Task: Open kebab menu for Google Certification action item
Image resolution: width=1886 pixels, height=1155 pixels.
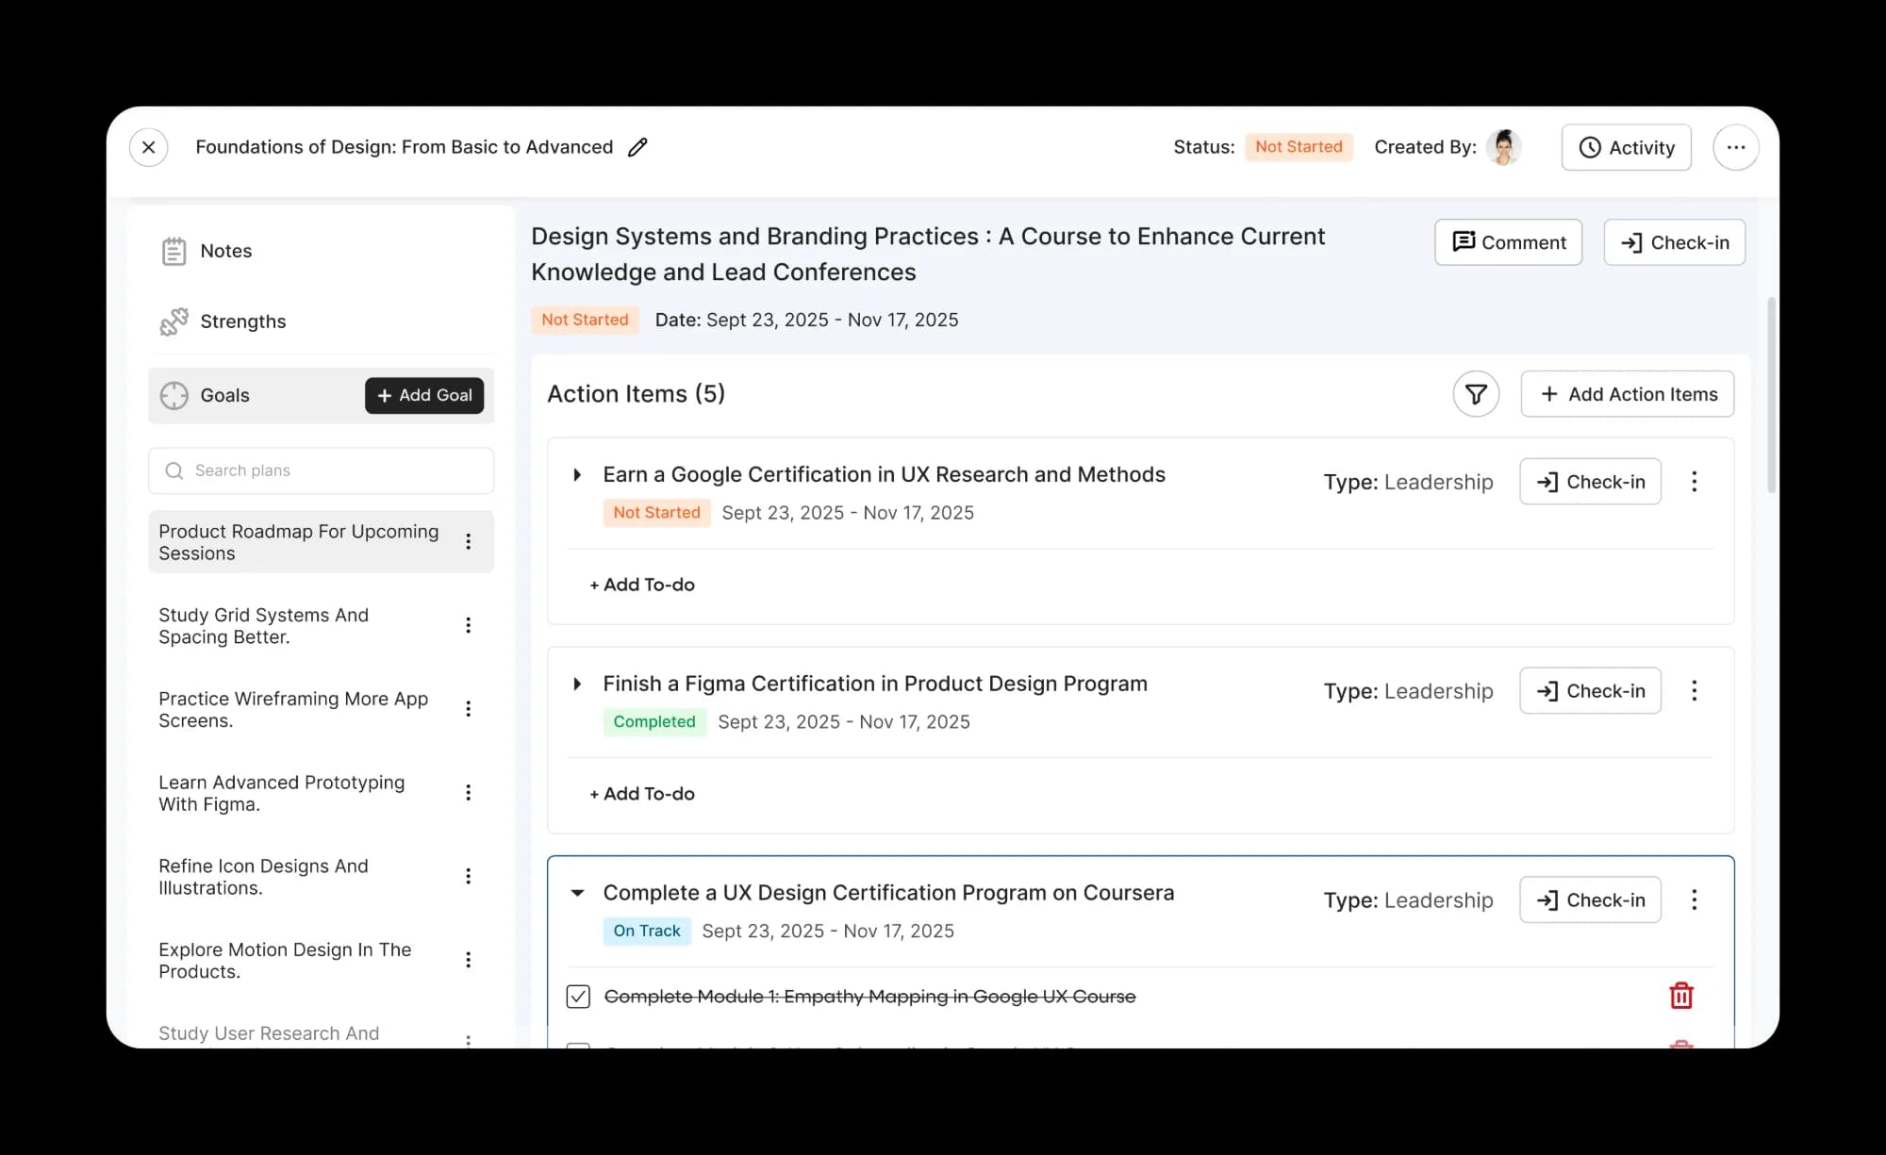Action: pyautogui.click(x=1695, y=482)
